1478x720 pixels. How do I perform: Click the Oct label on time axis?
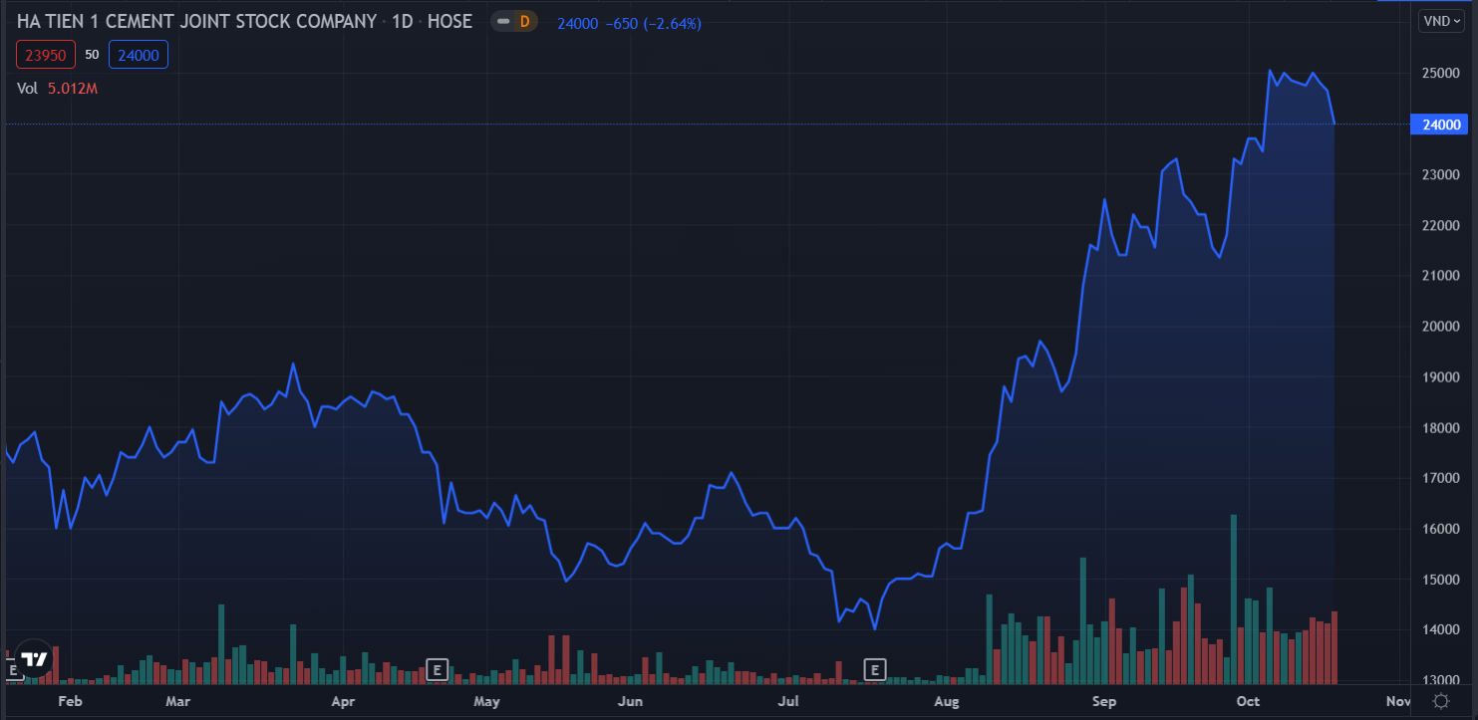1248,701
